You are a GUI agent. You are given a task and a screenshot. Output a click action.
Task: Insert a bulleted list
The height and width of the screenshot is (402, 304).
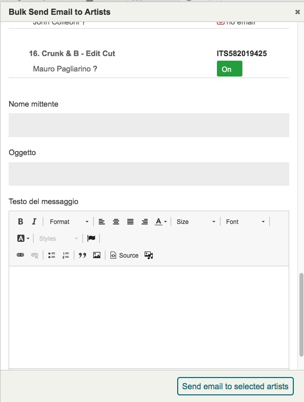coord(52,255)
